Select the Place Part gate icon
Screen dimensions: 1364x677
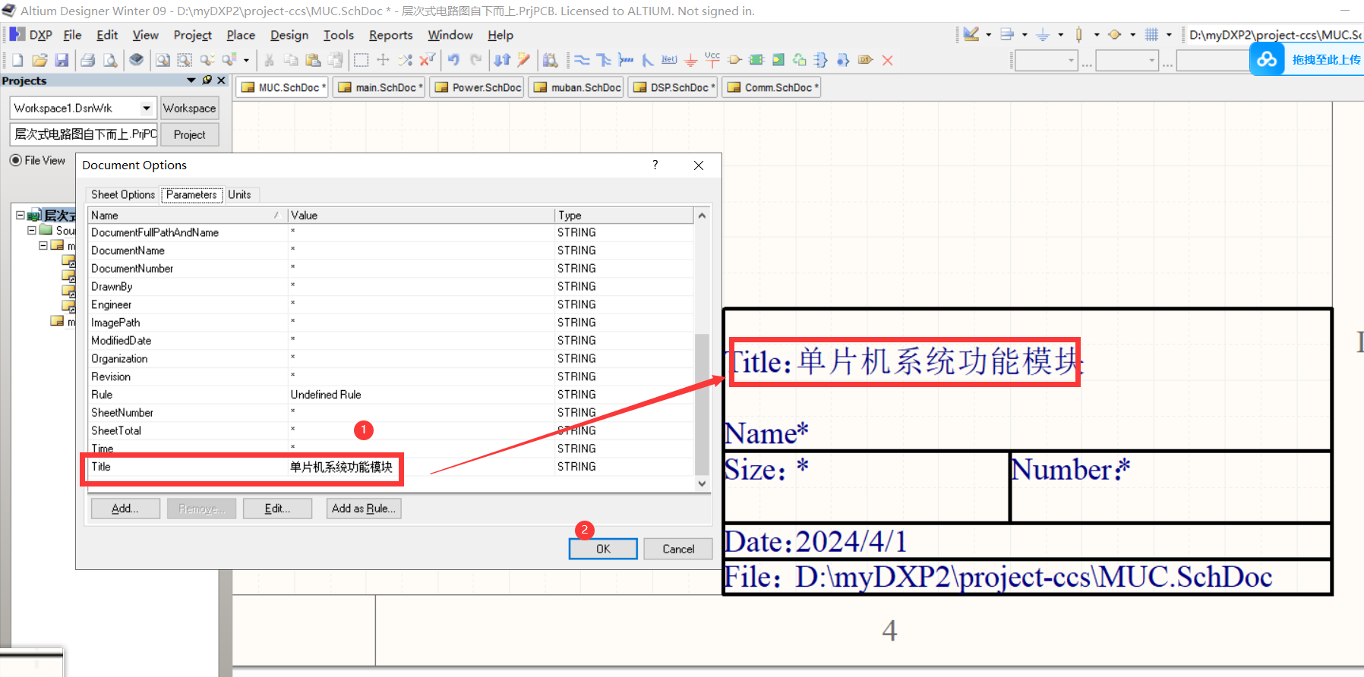click(x=734, y=60)
